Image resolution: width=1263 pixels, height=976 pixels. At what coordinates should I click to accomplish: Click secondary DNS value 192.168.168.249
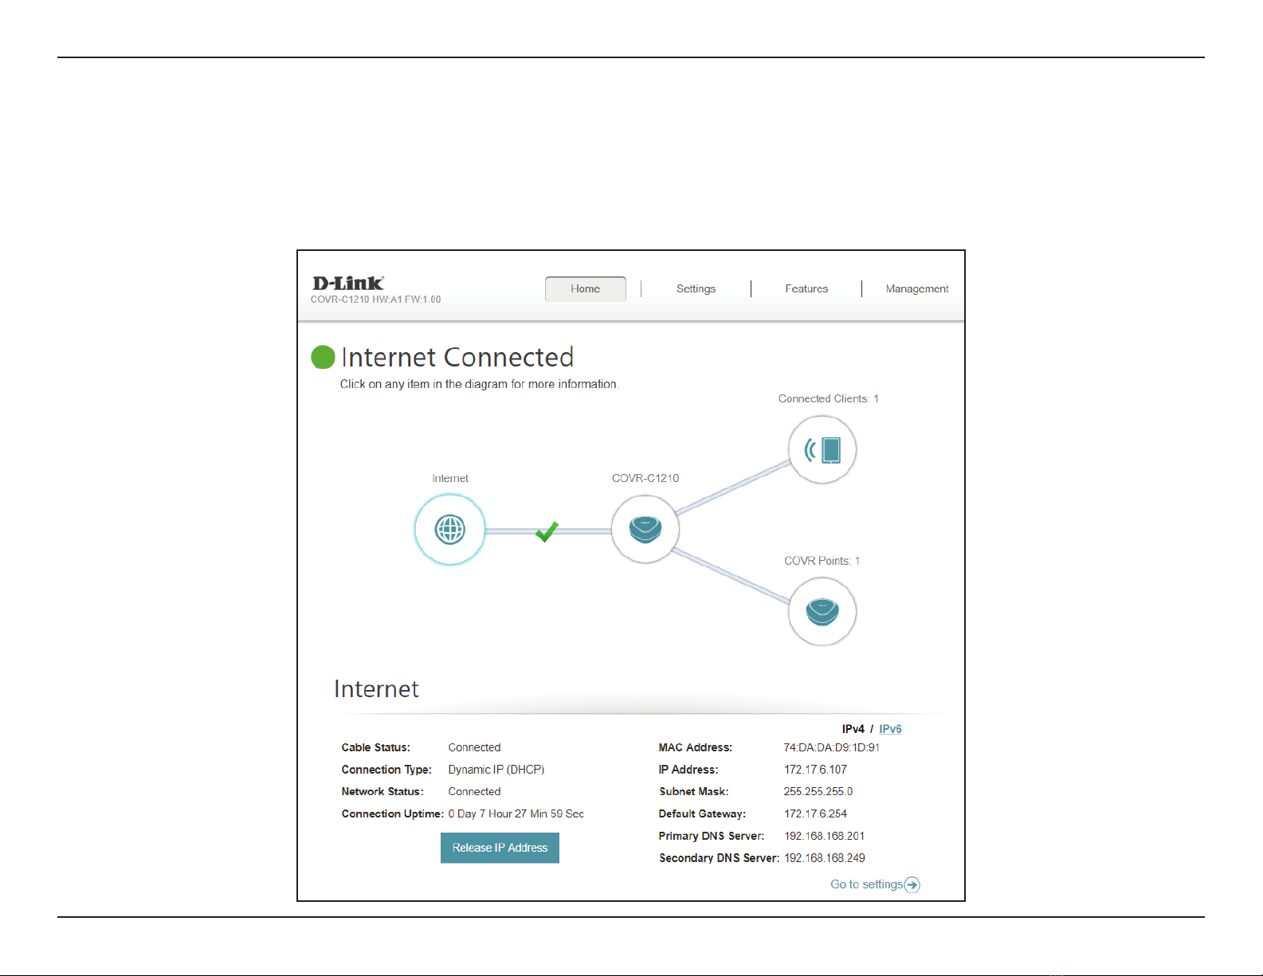(825, 858)
